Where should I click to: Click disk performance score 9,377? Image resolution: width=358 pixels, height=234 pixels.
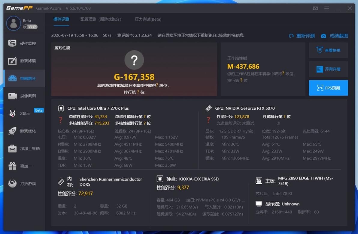(183, 188)
